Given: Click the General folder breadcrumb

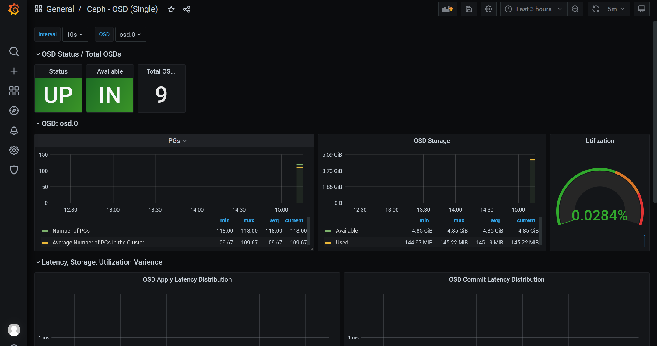Looking at the screenshot, I should (60, 9).
